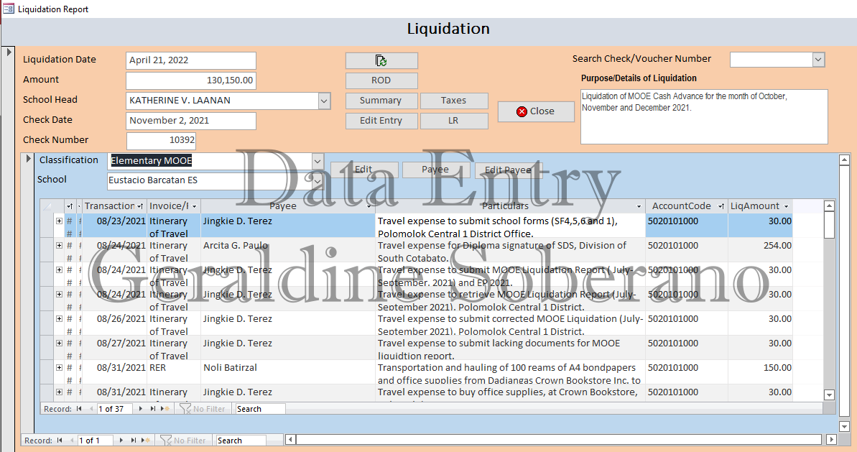Expand row about buying supplies at Crown Bookstore
The height and width of the screenshot is (452, 857).
[59, 392]
